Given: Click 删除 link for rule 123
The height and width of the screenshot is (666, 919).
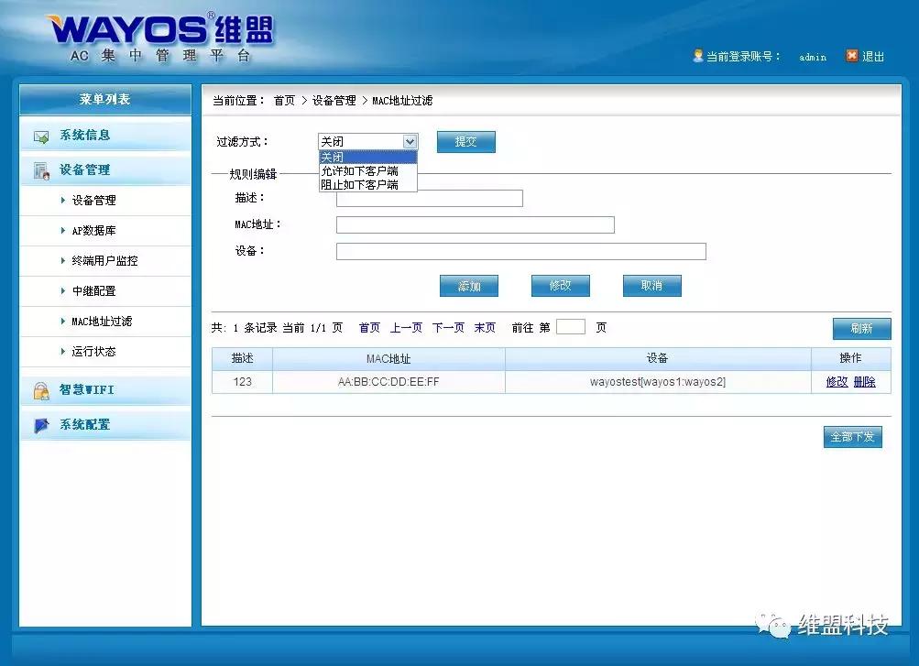Looking at the screenshot, I should pyautogui.click(x=864, y=382).
